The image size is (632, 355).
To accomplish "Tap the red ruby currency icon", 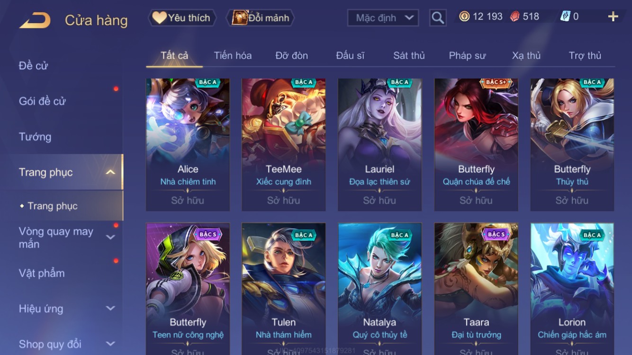I will pyautogui.click(x=515, y=17).
